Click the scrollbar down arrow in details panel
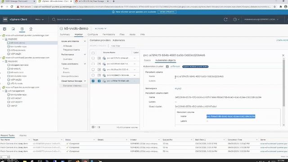Screen dimensions: 288x162 pos(284,125)
